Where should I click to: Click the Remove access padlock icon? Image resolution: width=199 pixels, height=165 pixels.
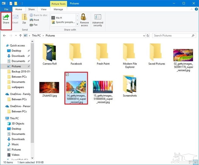pos(84,20)
